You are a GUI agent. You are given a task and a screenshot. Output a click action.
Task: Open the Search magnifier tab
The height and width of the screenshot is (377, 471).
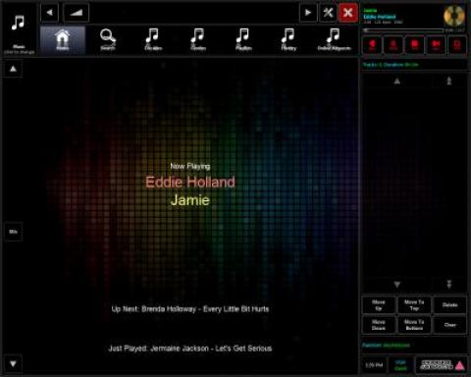(x=108, y=40)
